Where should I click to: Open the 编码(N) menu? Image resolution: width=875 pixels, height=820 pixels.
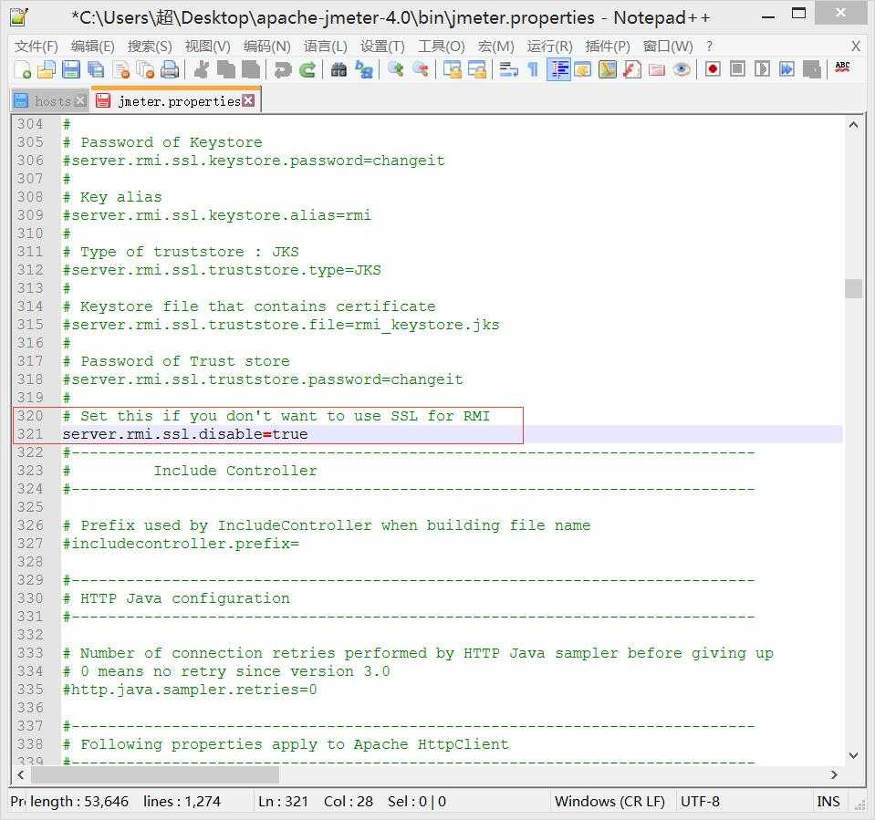point(266,47)
